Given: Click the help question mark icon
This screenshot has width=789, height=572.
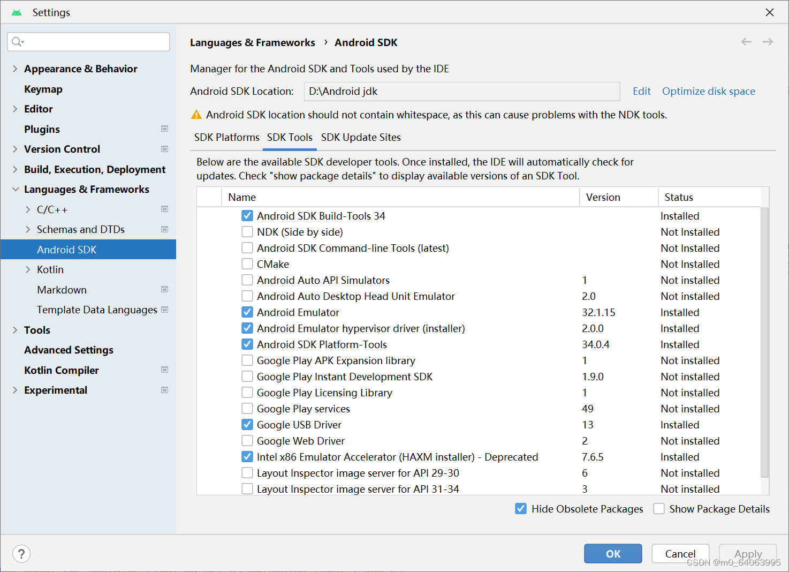Looking at the screenshot, I should pos(21,554).
